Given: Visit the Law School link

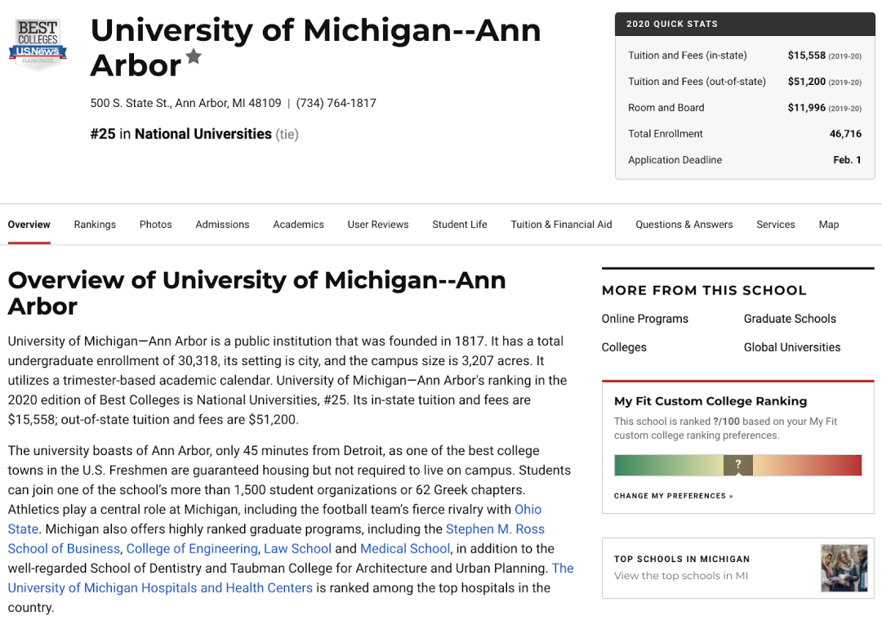Looking at the screenshot, I should pyautogui.click(x=297, y=549).
